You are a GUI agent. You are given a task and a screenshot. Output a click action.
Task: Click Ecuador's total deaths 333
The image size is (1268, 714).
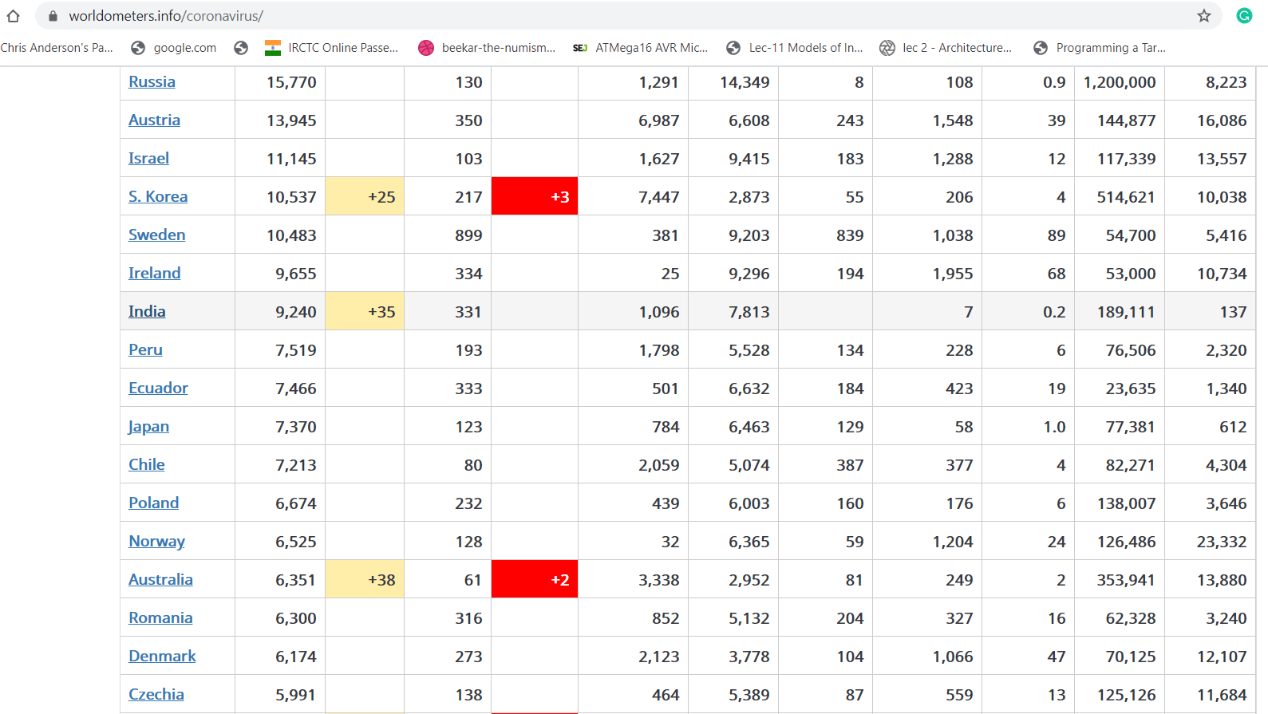[x=468, y=389]
